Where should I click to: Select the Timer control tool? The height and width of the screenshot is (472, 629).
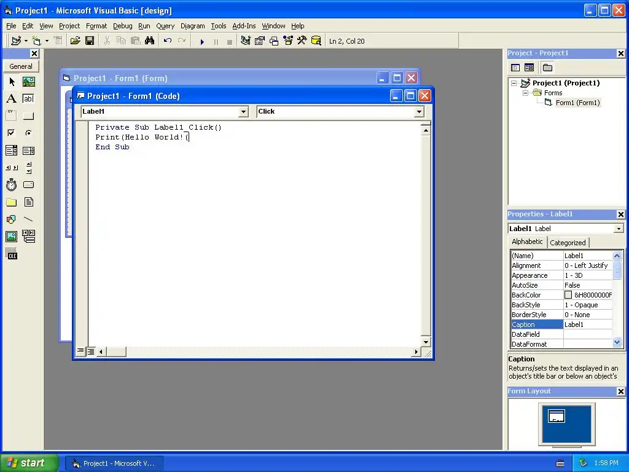[x=12, y=185]
